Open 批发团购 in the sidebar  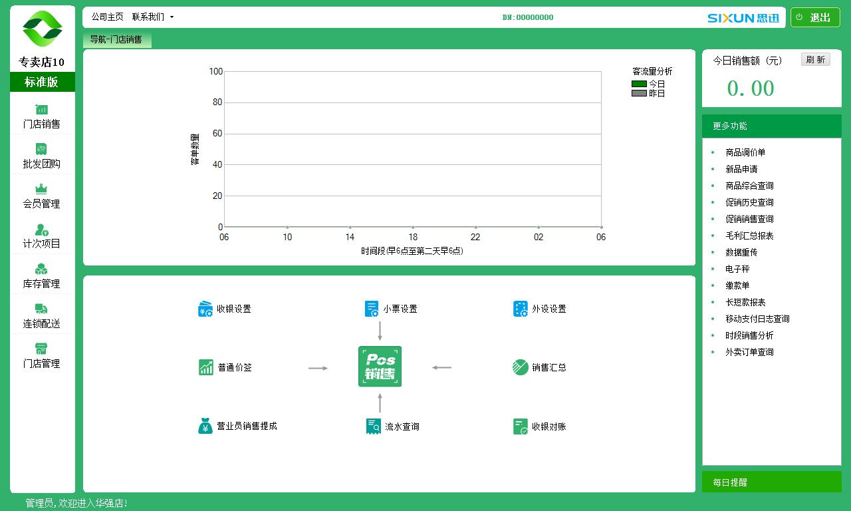41,150
